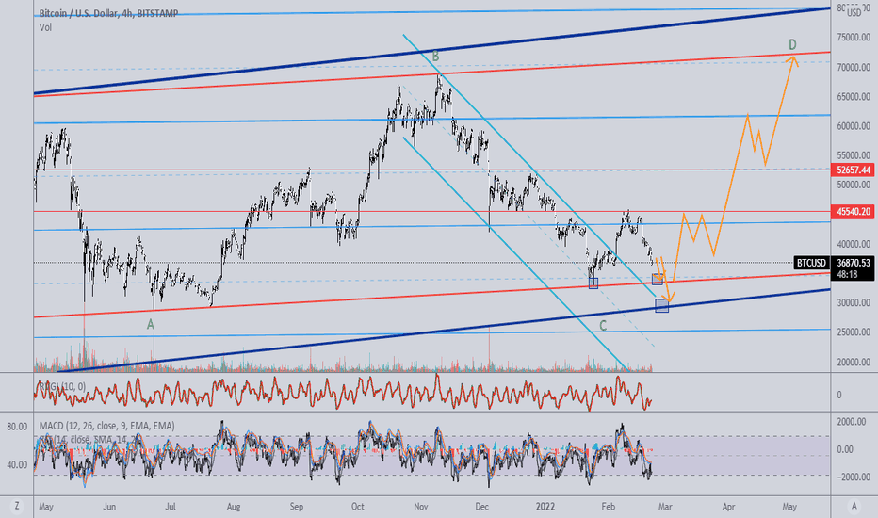Click the 40.00 RSI axis value
This screenshot has height=518, width=878.
tap(17, 465)
